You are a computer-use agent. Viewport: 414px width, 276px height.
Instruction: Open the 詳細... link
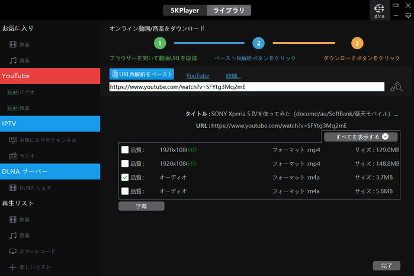(x=233, y=76)
